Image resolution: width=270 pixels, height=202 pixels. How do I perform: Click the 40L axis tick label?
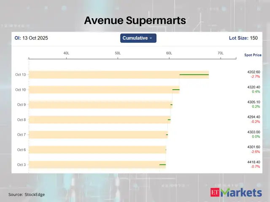[x=66, y=53]
